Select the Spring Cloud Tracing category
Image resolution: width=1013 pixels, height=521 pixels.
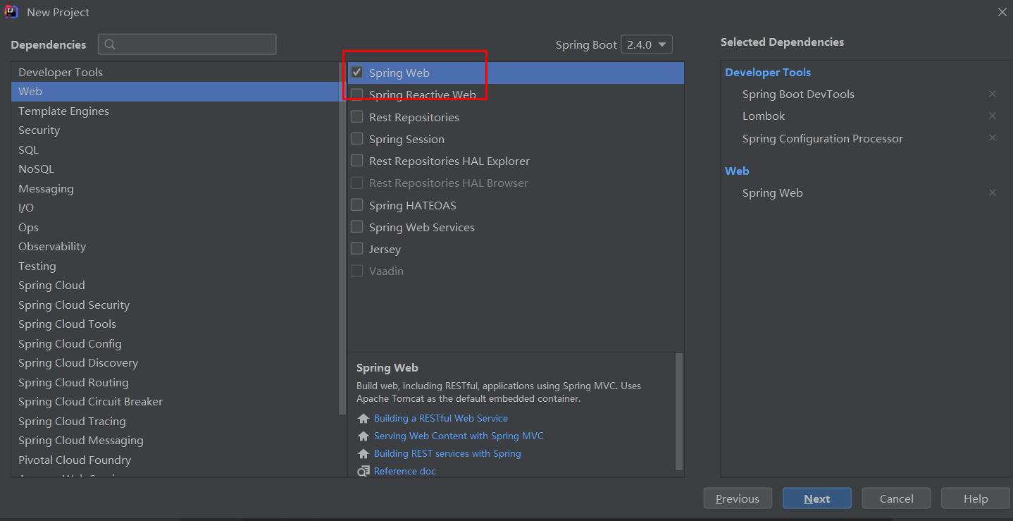[175, 421]
